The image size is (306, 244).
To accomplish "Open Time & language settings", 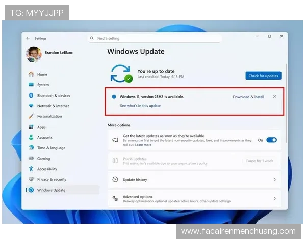I will [x=52, y=148].
